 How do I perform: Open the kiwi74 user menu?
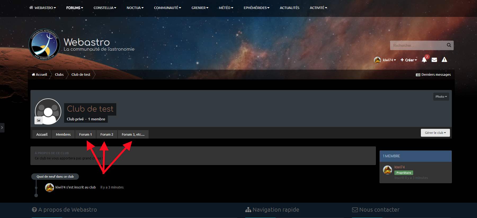coord(390,60)
